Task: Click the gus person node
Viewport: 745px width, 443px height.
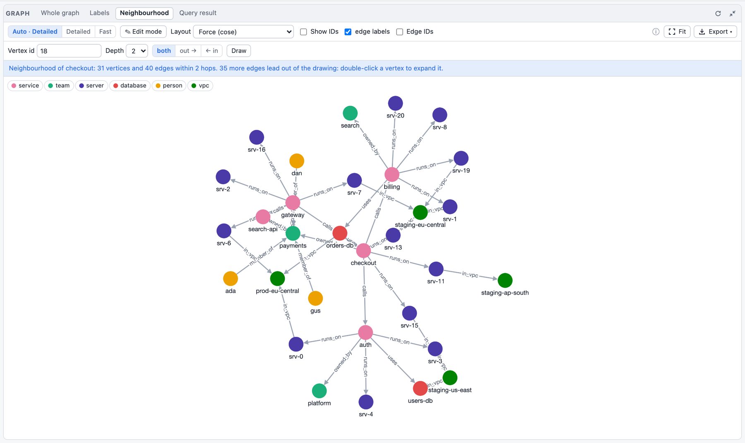Action: (x=315, y=298)
